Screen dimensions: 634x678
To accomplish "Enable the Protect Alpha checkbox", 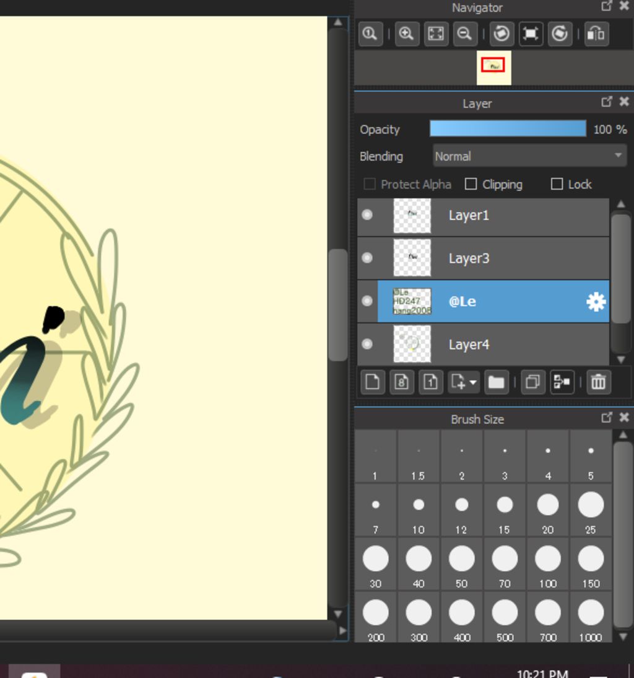I will click(369, 184).
